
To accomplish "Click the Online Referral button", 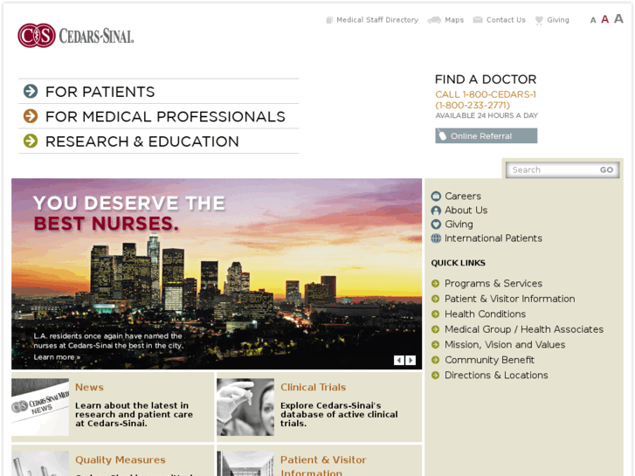I will pyautogui.click(x=486, y=135).
